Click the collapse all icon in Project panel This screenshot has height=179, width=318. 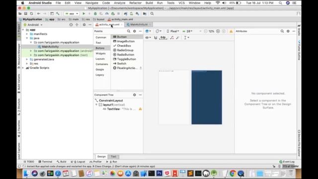point(77,25)
